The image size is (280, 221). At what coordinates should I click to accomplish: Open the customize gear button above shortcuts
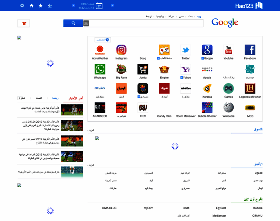[x=103, y=40]
